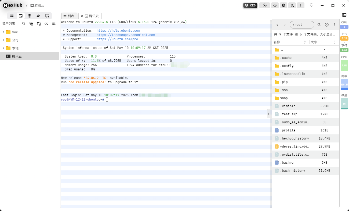Select the .bash_history file
Image resolution: width=349 pixels, height=211 pixels.
pos(306,171)
